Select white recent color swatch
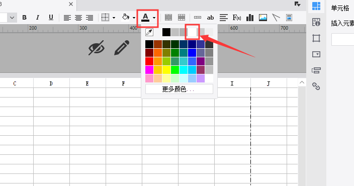The height and width of the screenshot is (186, 354). tap(192, 32)
